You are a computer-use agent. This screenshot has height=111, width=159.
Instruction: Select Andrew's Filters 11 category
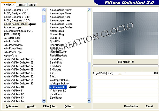14,91
